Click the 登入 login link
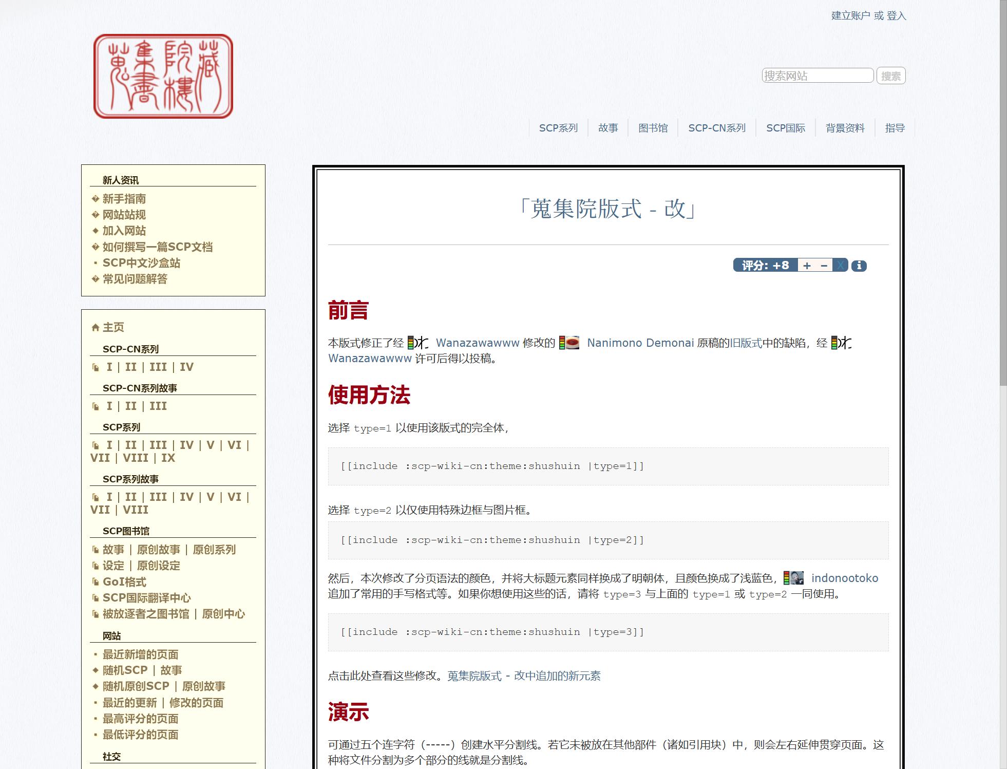 point(896,16)
